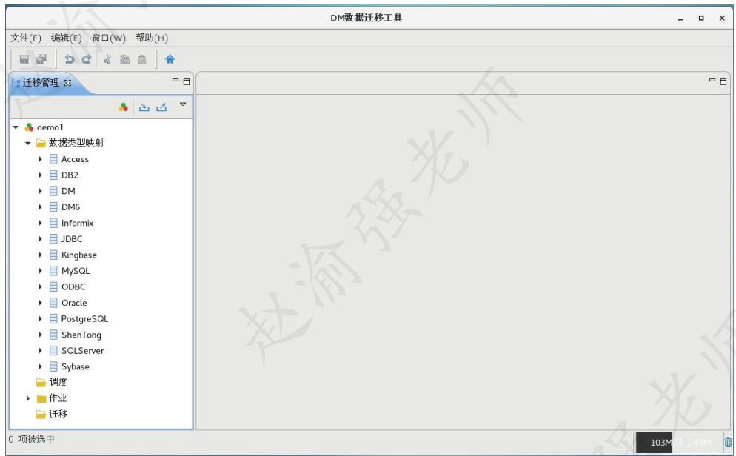This screenshot has height=456, width=736.
Task: Expand the Sybase node
Action: coord(41,366)
